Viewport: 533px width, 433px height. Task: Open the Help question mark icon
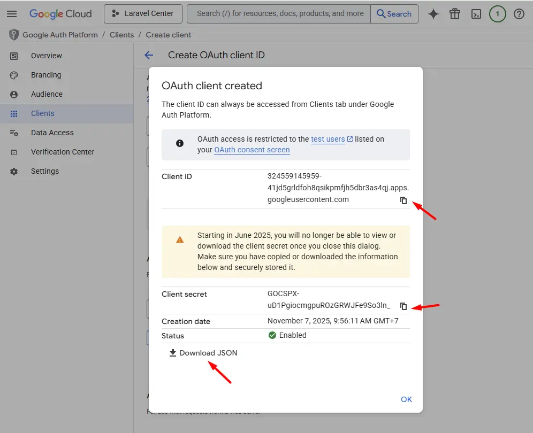coord(519,14)
